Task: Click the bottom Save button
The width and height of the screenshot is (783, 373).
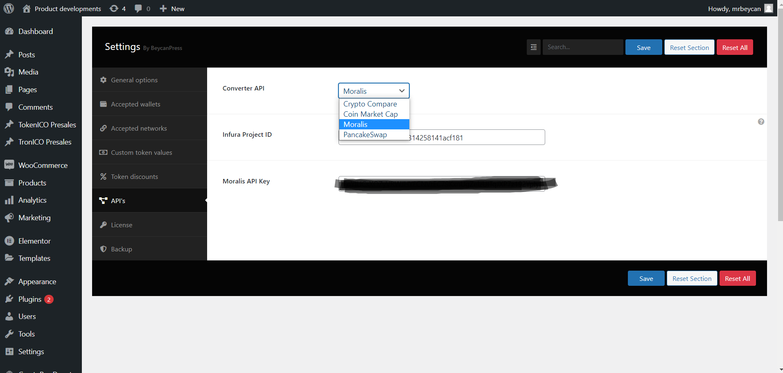Action: click(646, 278)
